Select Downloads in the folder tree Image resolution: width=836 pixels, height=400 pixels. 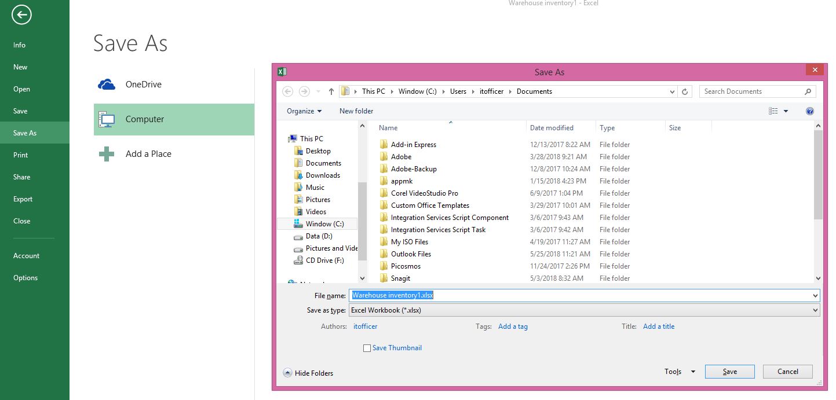click(x=323, y=175)
